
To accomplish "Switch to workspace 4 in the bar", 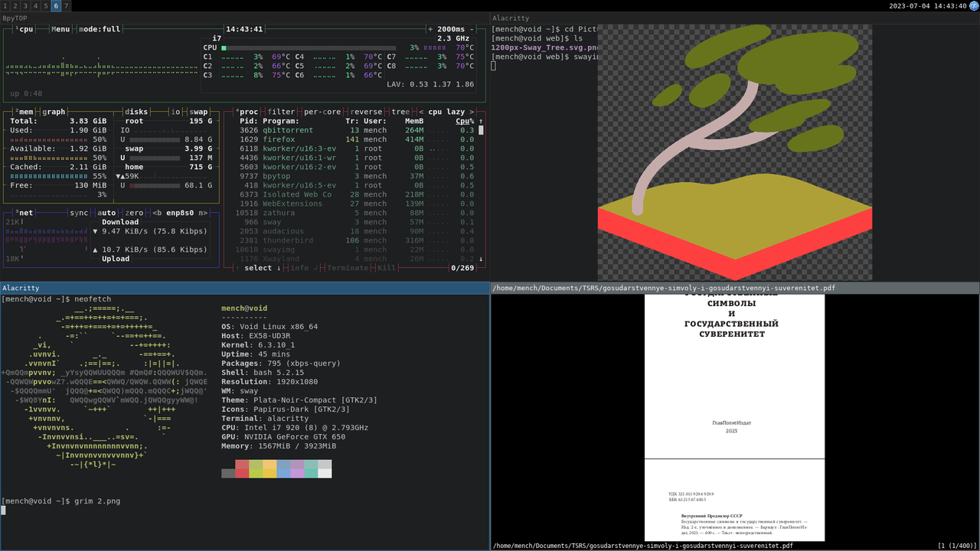I will point(35,5).
